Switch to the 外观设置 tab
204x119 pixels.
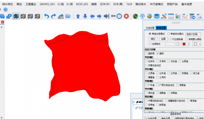(x=150, y=28)
